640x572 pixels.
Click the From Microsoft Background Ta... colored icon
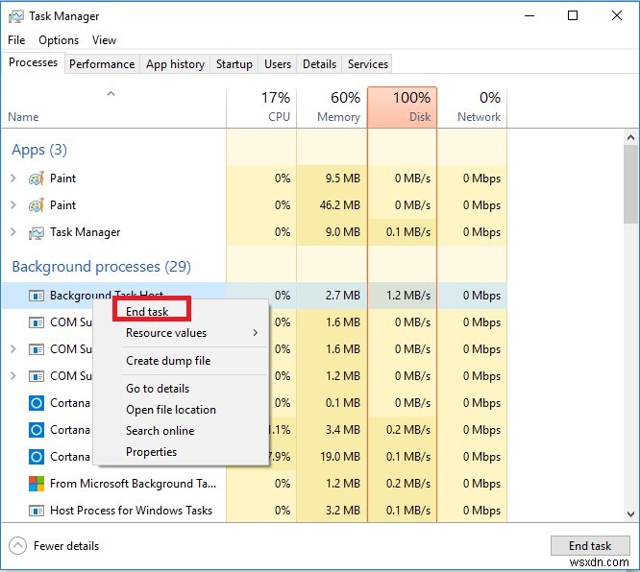click(37, 484)
